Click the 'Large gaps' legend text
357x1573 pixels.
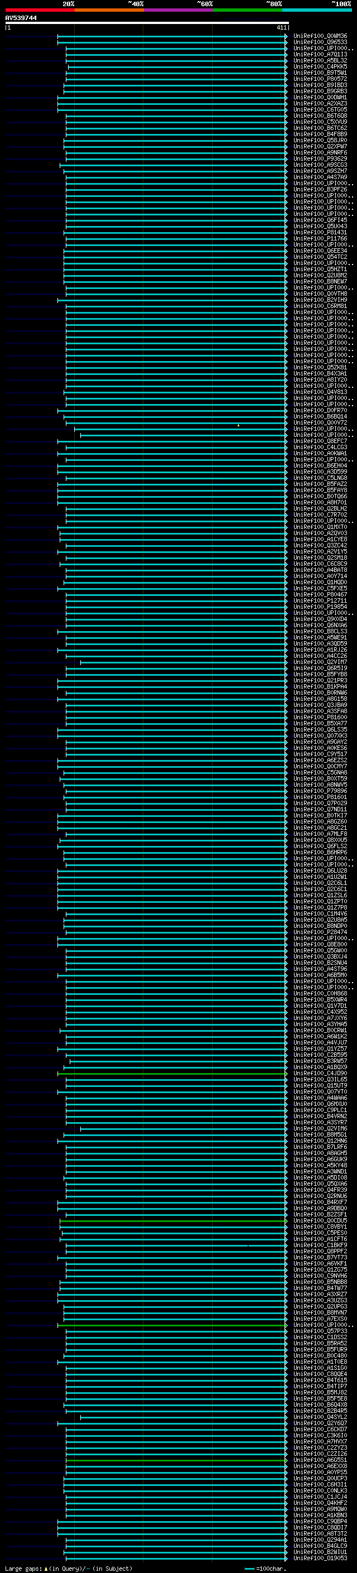[23, 1568]
